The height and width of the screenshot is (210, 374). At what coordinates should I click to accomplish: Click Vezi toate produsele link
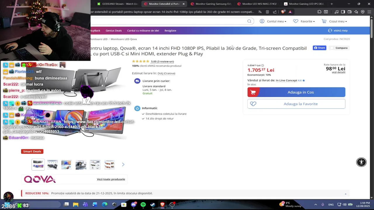click(x=111, y=179)
